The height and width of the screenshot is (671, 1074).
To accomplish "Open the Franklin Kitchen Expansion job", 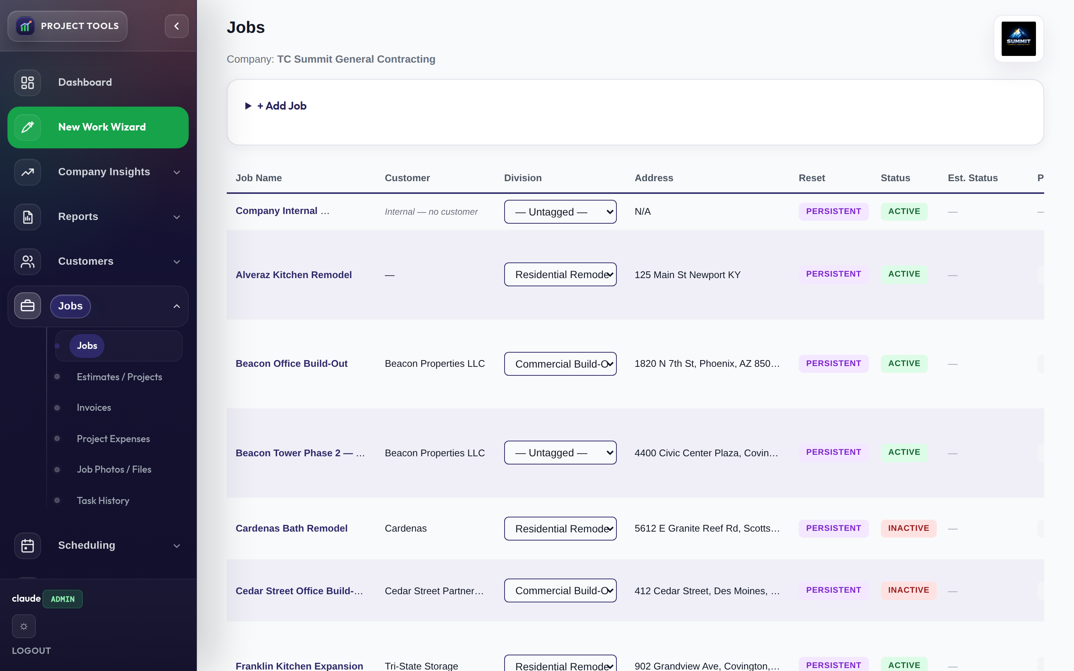I will click(x=299, y=666).
